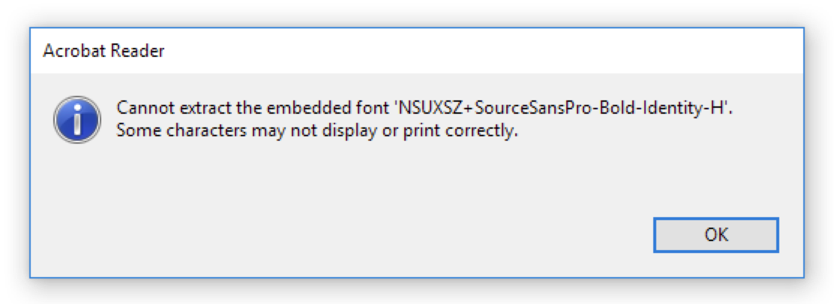Click the OK button
The height and width of the screenshot is (304, 834).
[x=716, y=235]
